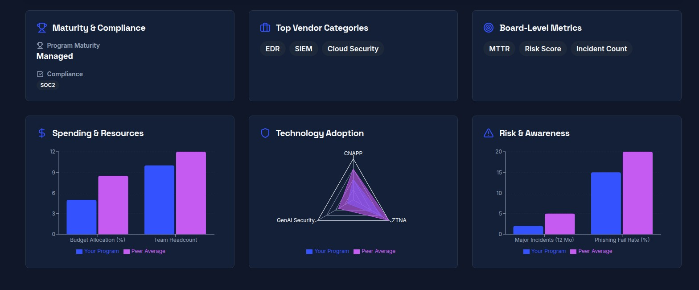699x290 pixels.
Task: Click the warning triangle icon for Risk & Awareness
Action: pyautogui.click(x=489, y=133)
